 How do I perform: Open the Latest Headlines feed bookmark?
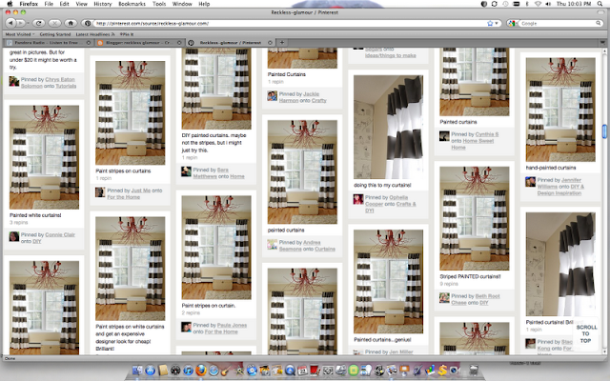tap(95, 34)
